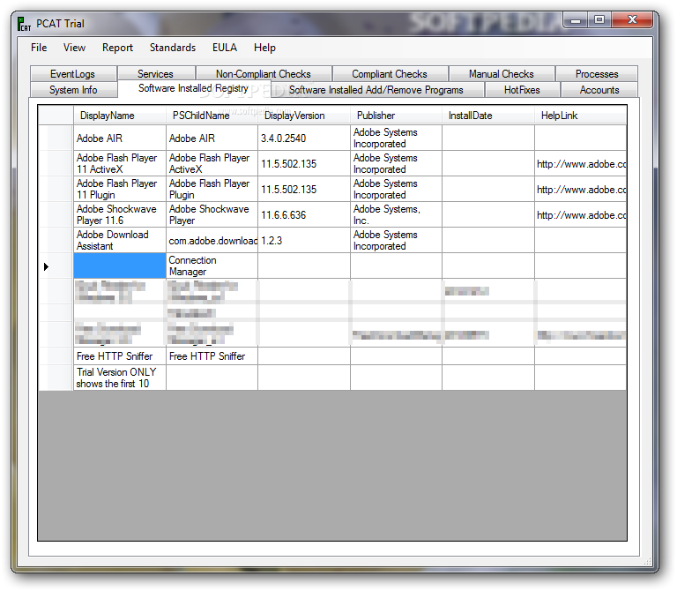Switch to the Manual Checks tab
Viewport: 677px width, 591px height.
pos(502,74)
